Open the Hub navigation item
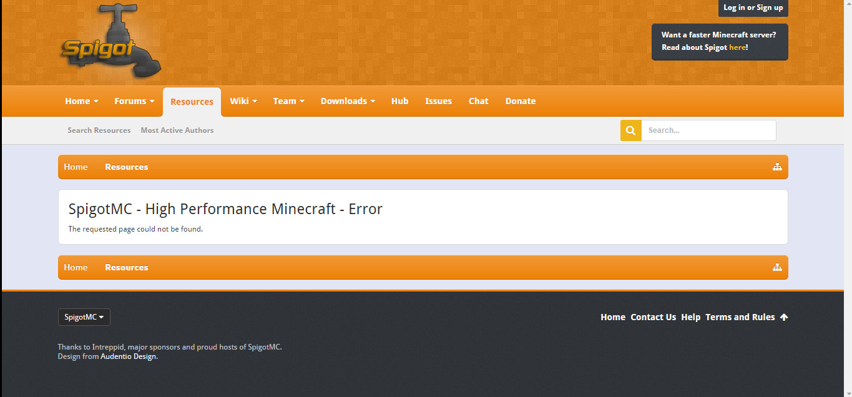Screen dimensions: 852x397 click(x=400, y=101)
